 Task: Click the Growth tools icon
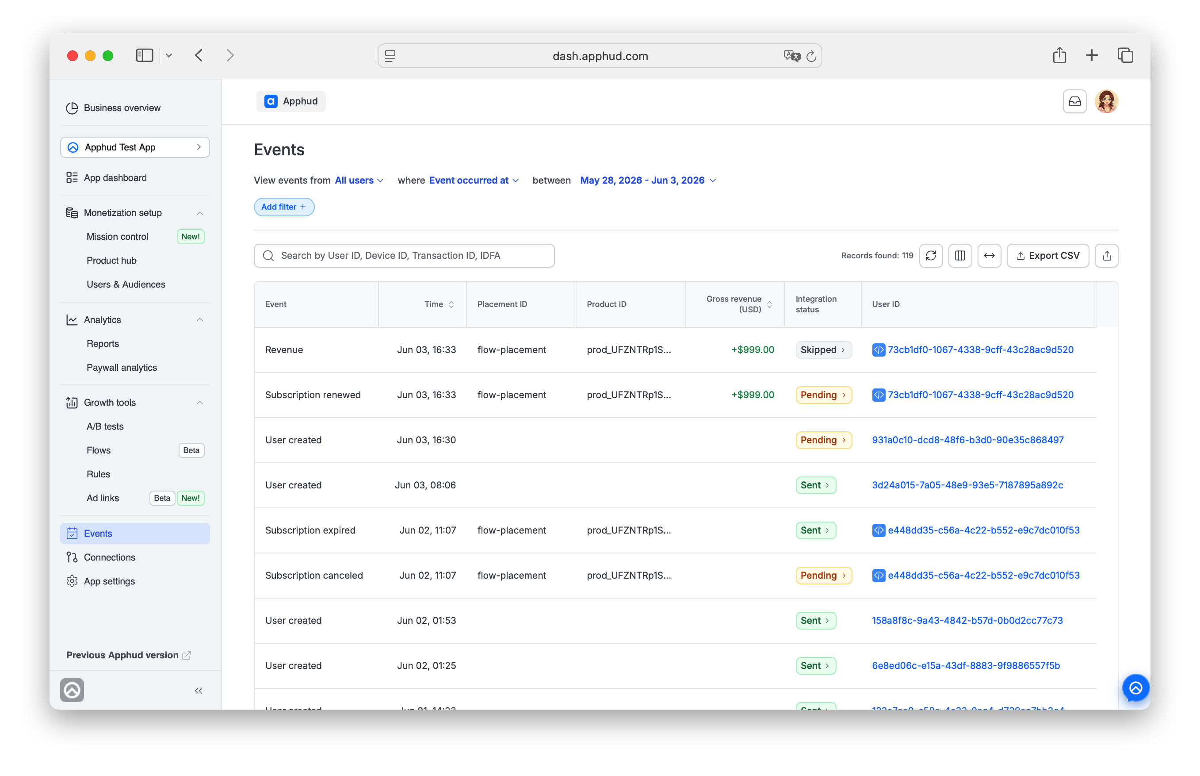72,402
